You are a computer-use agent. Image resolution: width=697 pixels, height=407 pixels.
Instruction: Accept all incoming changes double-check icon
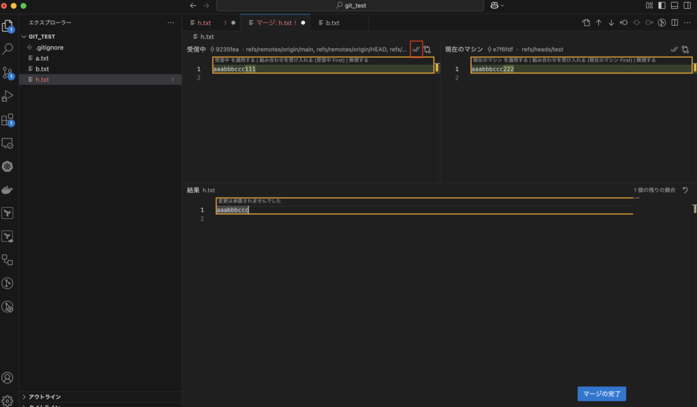tap(416, 50)
